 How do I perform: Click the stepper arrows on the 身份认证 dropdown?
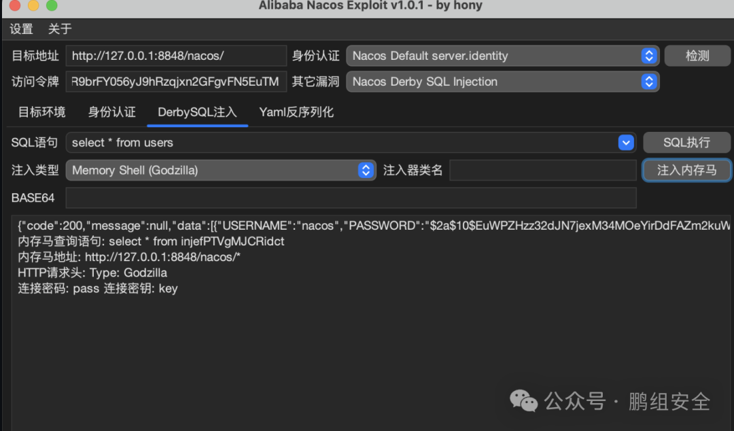(649, 56)
